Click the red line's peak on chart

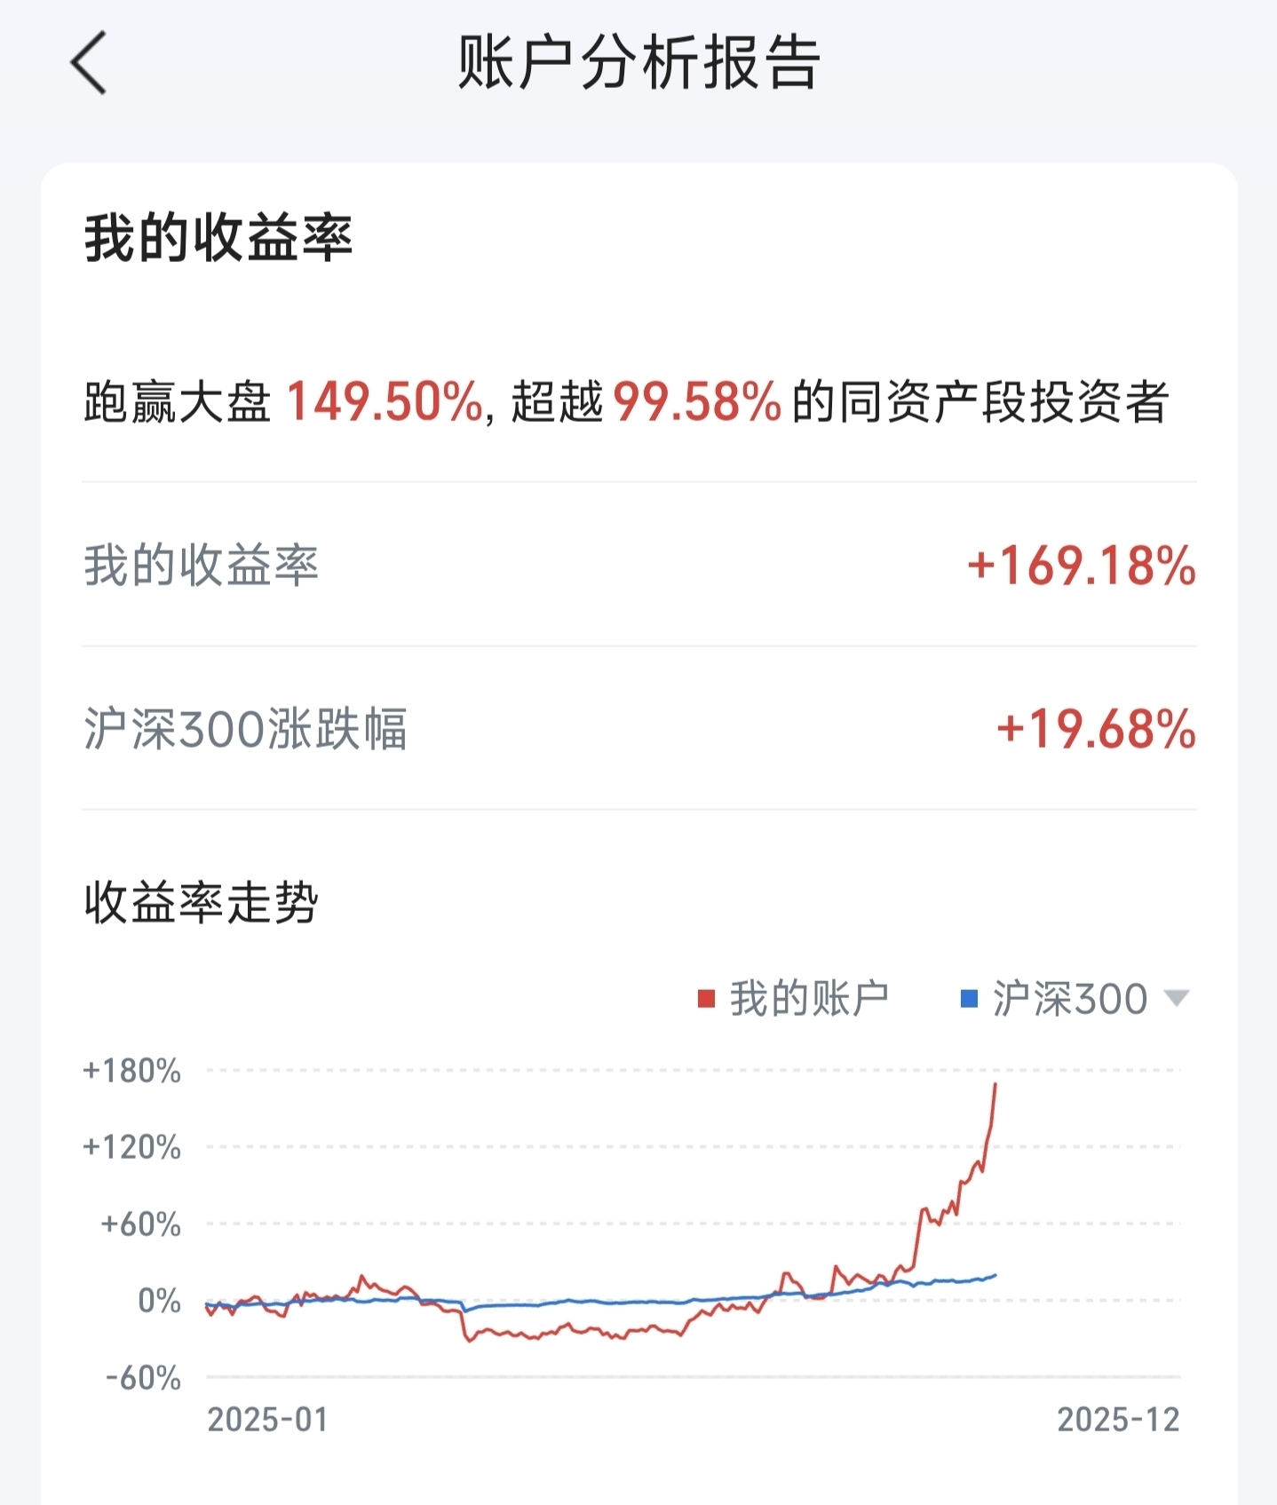[x=995, y=1084]
